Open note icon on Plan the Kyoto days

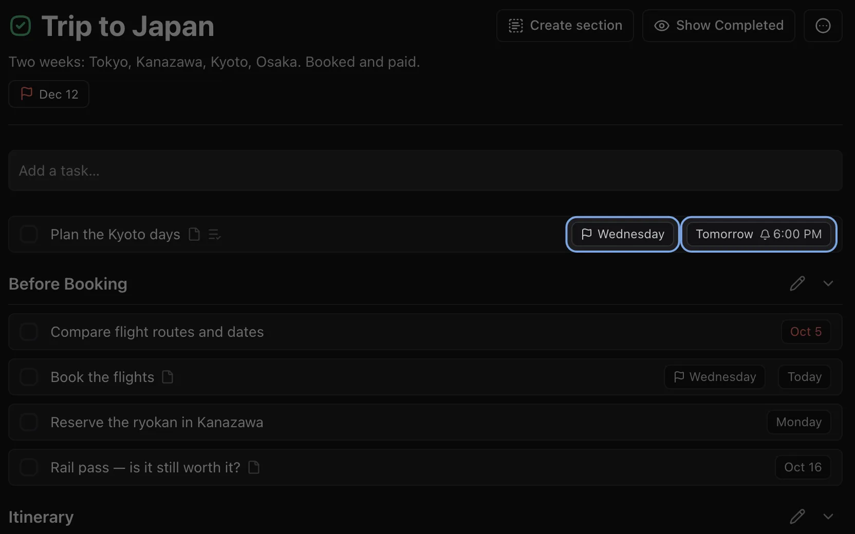point(194,234)
